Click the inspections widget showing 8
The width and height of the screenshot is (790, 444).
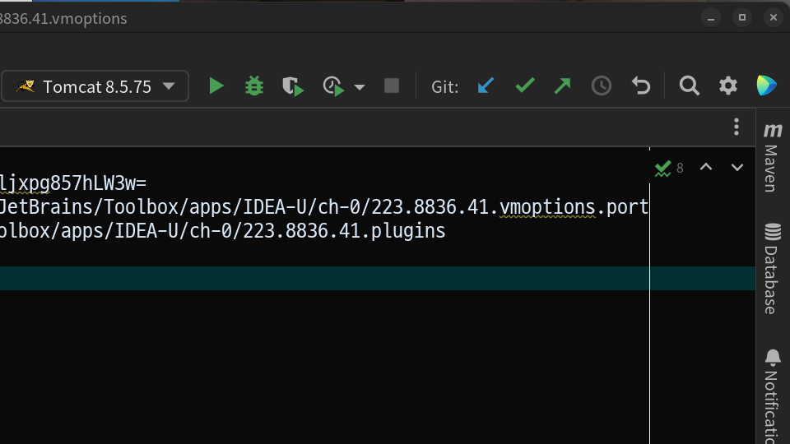coord(669,168)
